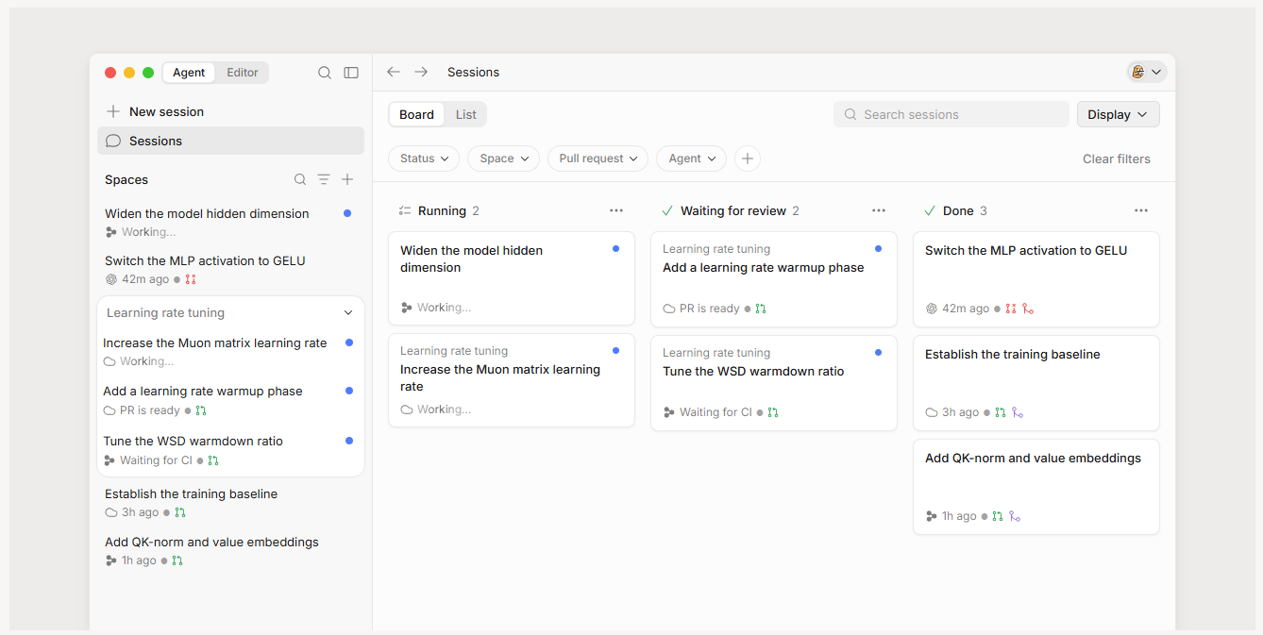The height and width of the screenshot is (635, 1263).
Task: Go back with the left arrow
Action: click(x=394, y=72)
